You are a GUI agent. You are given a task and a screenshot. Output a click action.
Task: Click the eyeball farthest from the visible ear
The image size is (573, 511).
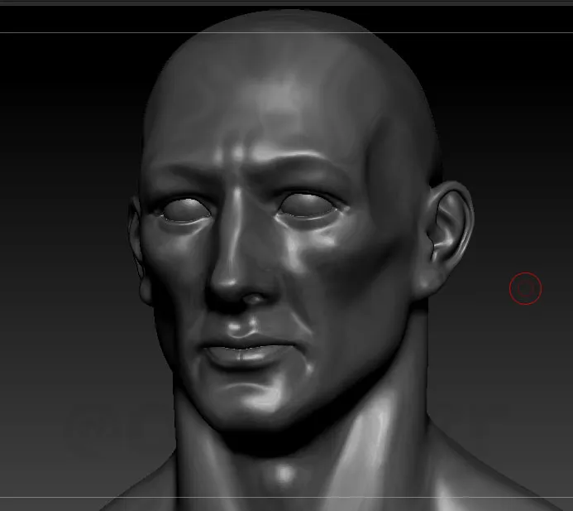(x=184, y=210)
